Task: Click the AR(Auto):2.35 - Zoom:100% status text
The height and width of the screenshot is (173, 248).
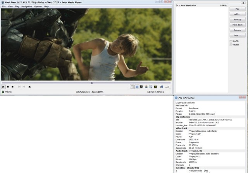Action: tap(90, 92)
